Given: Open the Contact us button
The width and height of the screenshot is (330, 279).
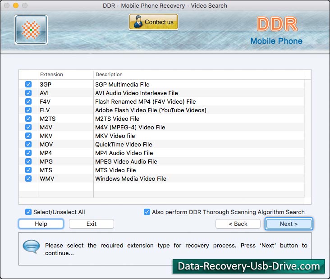Looking at the screenshot, I should coord(153,22).
